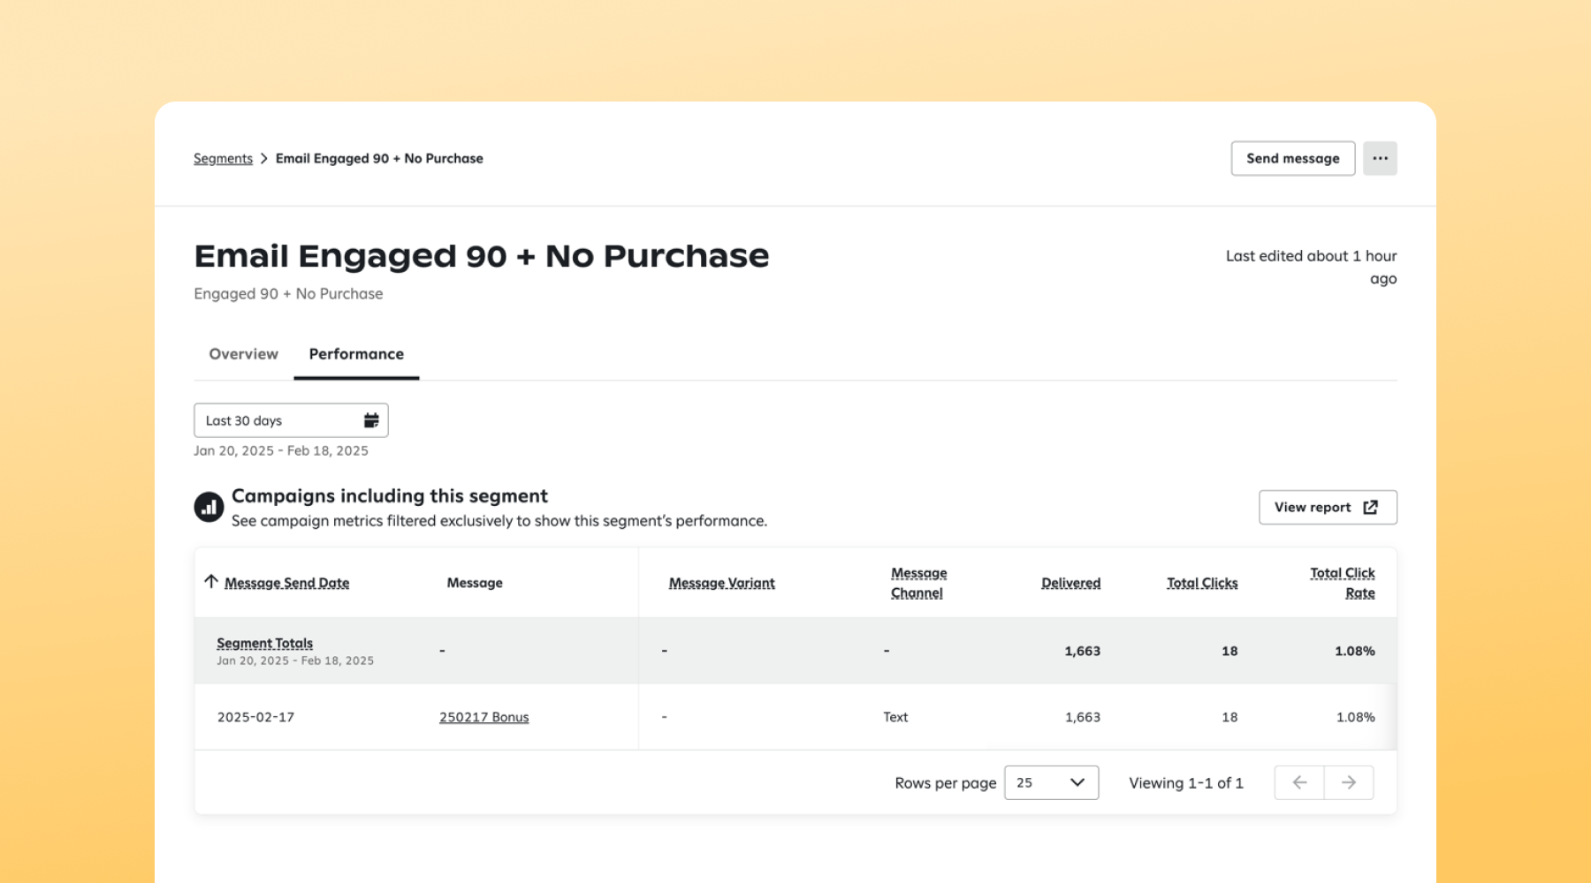This screenshot has width=1591, height=883.
Task: Click the Last edited about 1 hour ago text
Action: [x=1311, y=267]
